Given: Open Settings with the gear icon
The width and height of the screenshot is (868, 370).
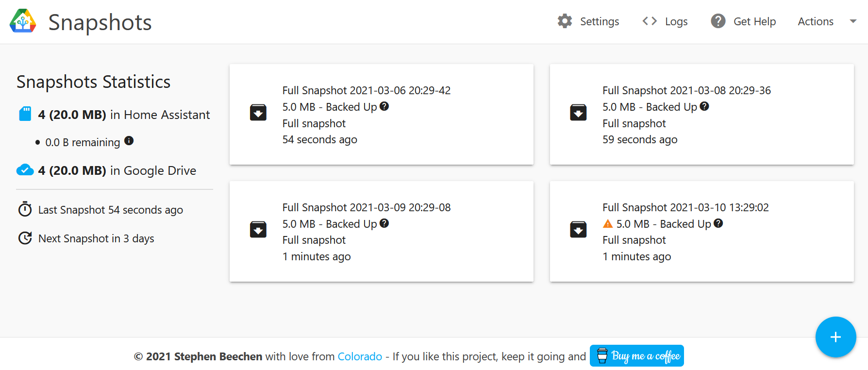Looking at the screenshot, I should (x=565, y=21).
